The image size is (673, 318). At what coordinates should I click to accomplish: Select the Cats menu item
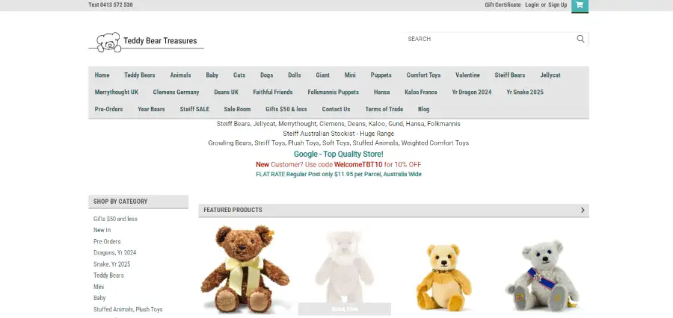pos(239,75)
